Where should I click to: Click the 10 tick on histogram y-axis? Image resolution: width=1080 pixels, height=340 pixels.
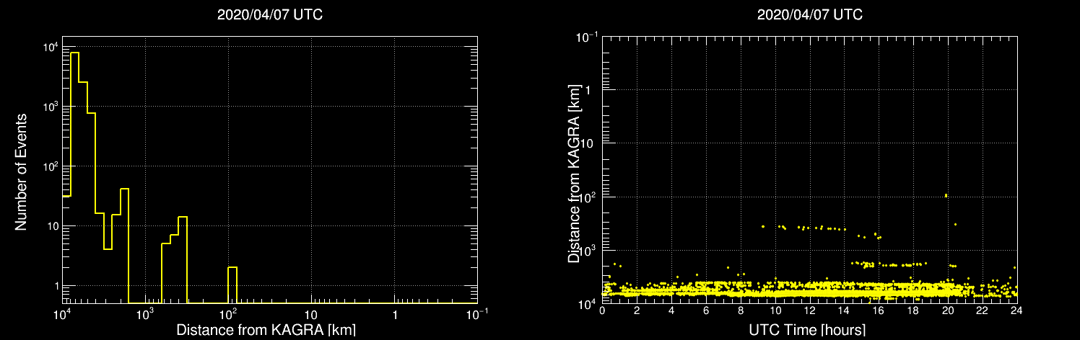pyautogui.click(x=52, y=226)
